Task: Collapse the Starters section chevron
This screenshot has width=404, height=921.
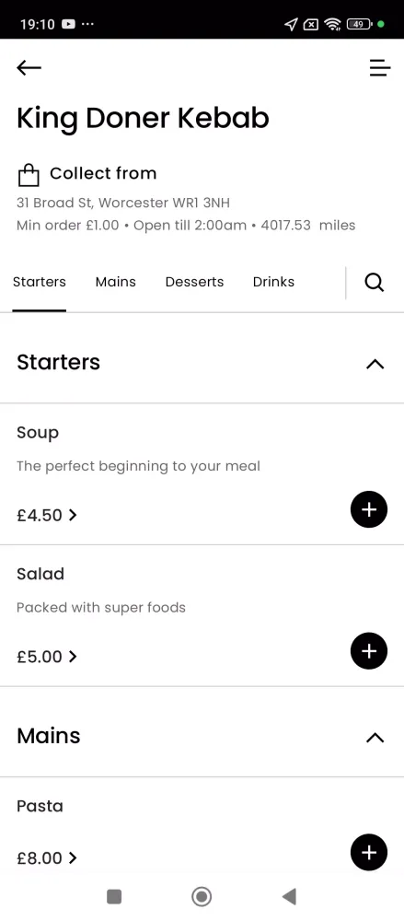Action: (375, 364)
